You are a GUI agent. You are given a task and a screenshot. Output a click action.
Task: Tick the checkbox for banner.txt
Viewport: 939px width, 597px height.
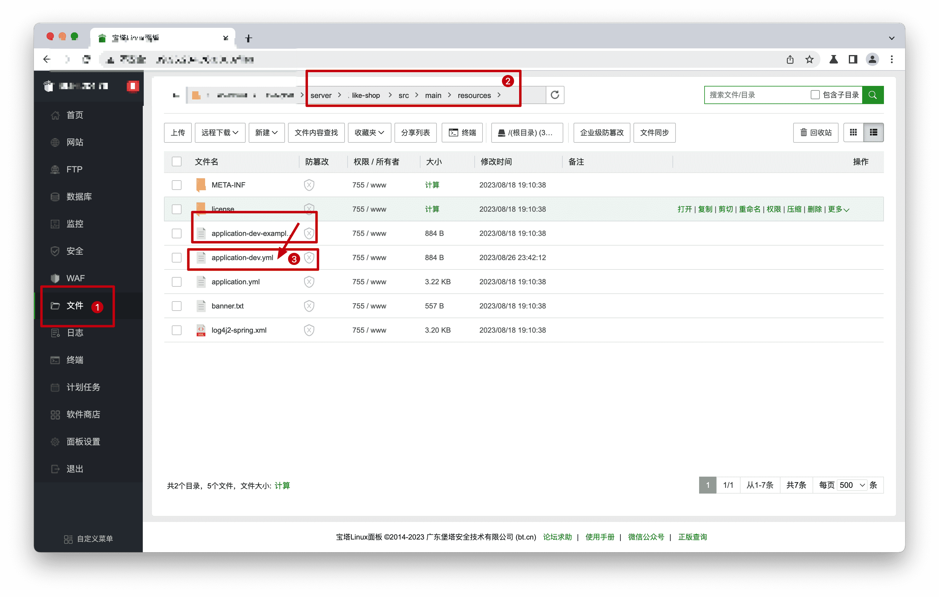(x=177, y=306)
